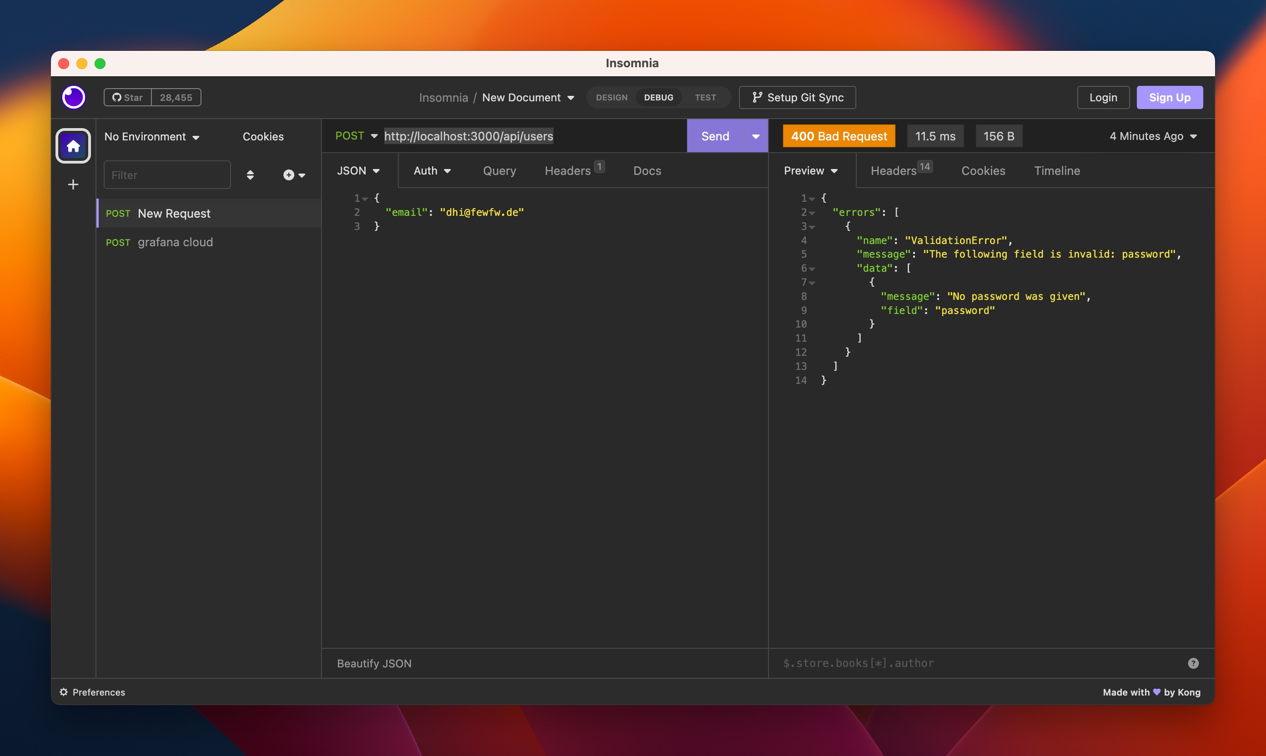This screenshot has width=1266, height=756.
Task: Open the home dashboard icon in sidebar
Action: [x=73, y=146]
